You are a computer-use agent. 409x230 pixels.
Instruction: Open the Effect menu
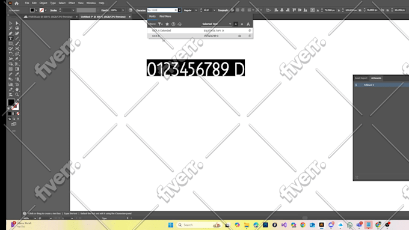pyautogui.click(x=72, y=3)
